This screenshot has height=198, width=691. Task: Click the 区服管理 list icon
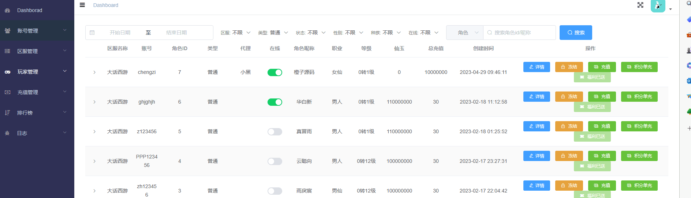click(7, 51)
